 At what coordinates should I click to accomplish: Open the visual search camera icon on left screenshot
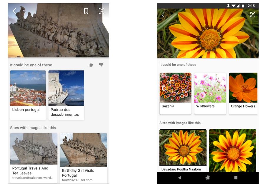pos(101,11)
